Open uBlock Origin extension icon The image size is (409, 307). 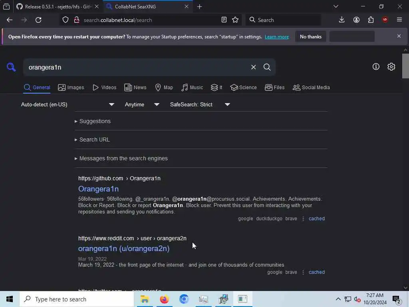coord(385,20)
